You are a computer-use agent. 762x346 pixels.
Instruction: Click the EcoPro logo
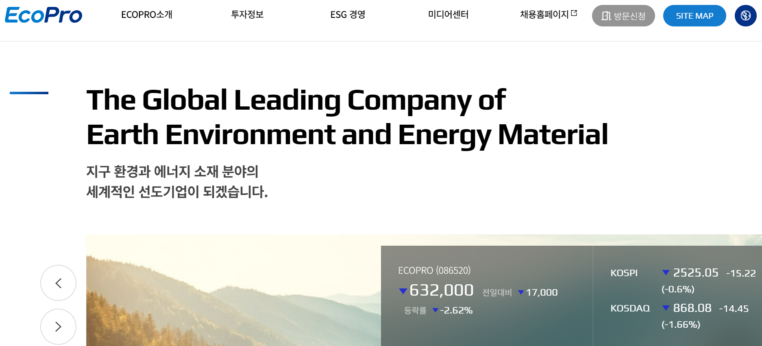coord(44,15)
